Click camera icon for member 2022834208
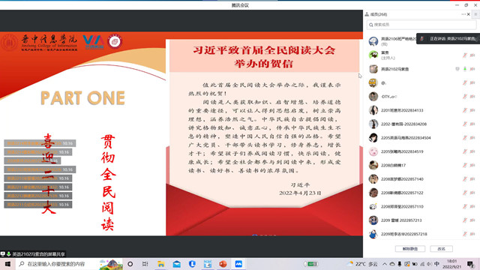Screen dimensions: 480x270 (x=472, y=124)
